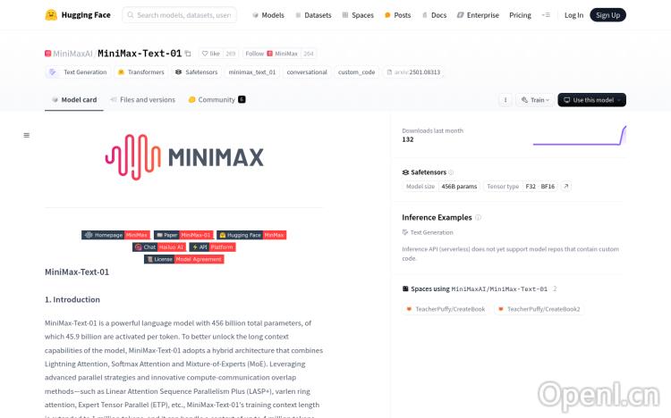Viewport: 671px width, 418px height.
Task: Open the Paper MiniMax-01 badge
Action: (183, 235)
